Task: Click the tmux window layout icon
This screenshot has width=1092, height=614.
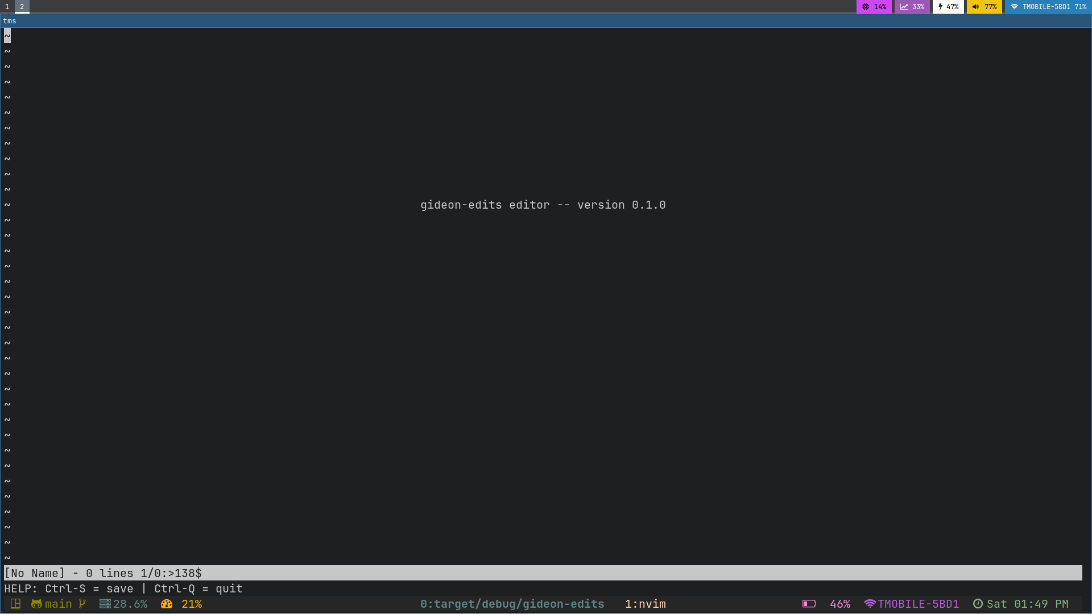Action: (x=16, y=604)
